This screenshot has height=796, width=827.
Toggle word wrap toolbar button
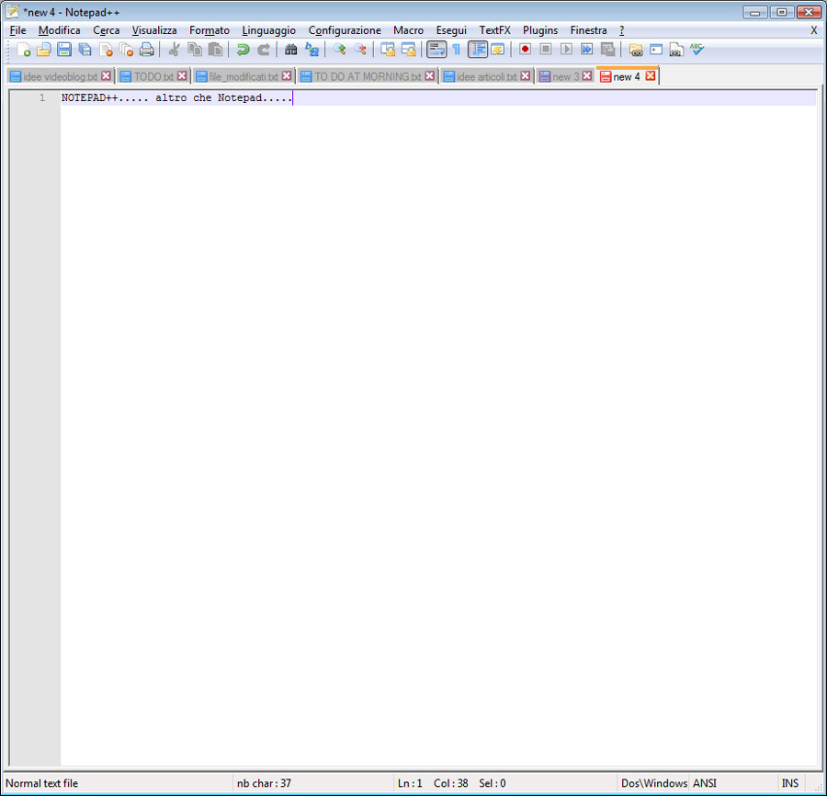click(436, 50)
